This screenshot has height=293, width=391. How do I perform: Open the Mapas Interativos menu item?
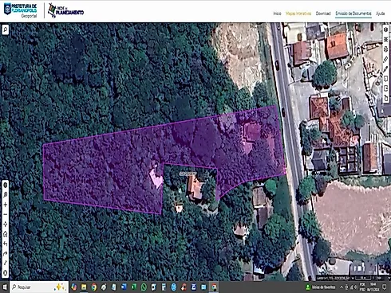(x=298, y=14)
